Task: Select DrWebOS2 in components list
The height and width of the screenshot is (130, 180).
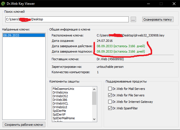Action: tap(60, 96)
